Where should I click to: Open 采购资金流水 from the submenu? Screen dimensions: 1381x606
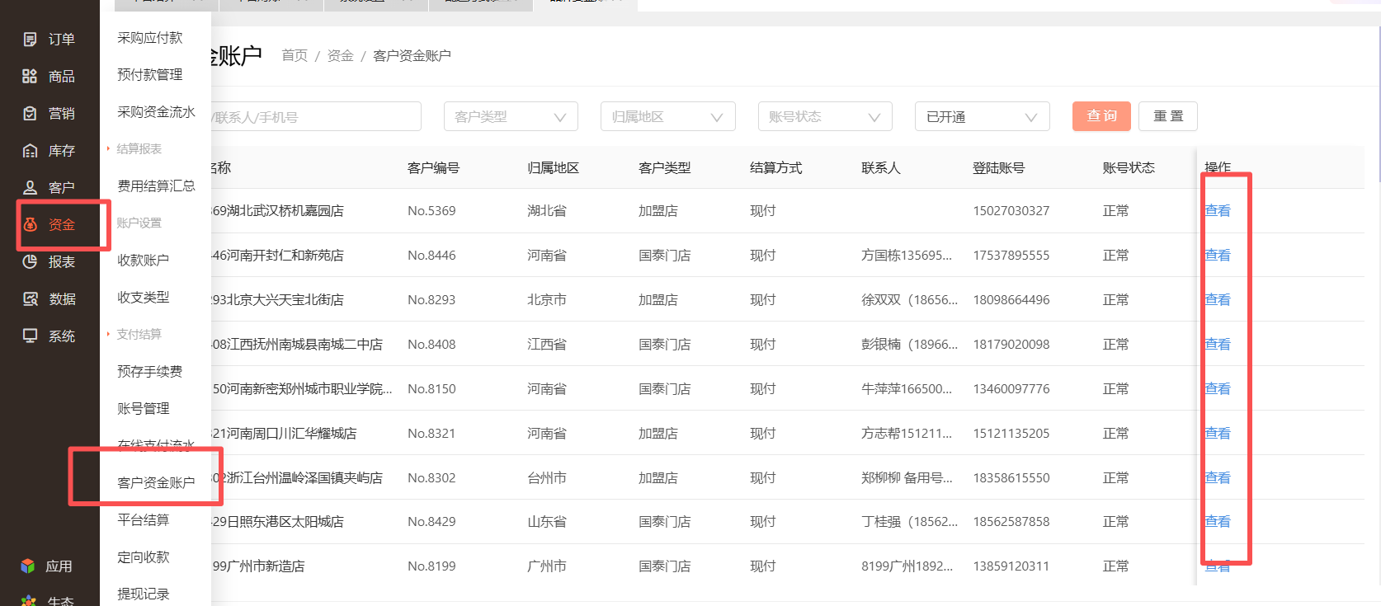coord(157,111)
